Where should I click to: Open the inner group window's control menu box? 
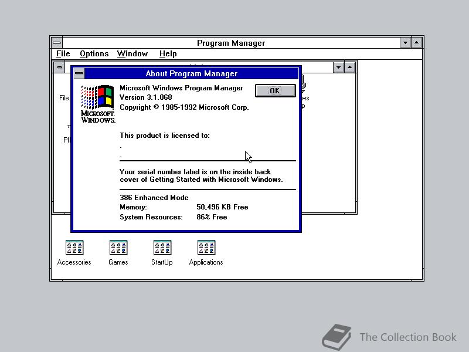click(x=60, y=67)
